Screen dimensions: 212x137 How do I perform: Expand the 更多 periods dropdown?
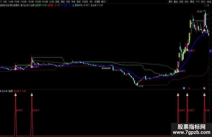(x=104, y=2)
